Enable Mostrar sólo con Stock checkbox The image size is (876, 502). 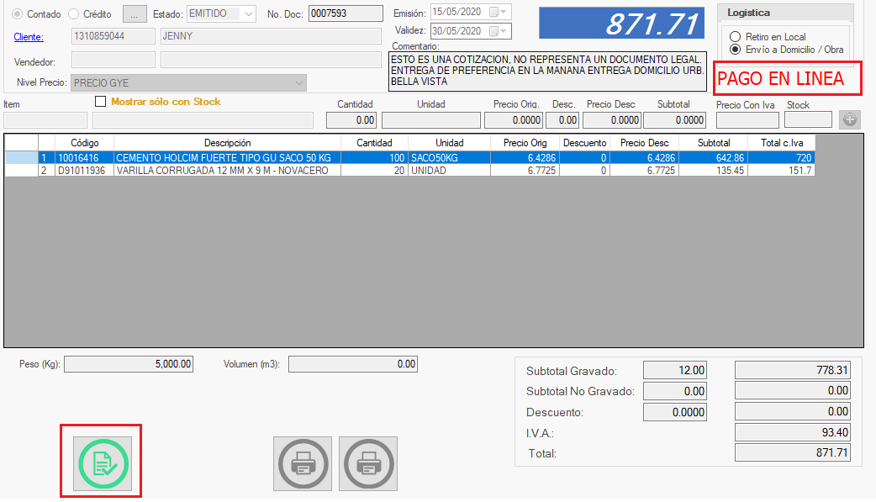click(x=101, y=102)
